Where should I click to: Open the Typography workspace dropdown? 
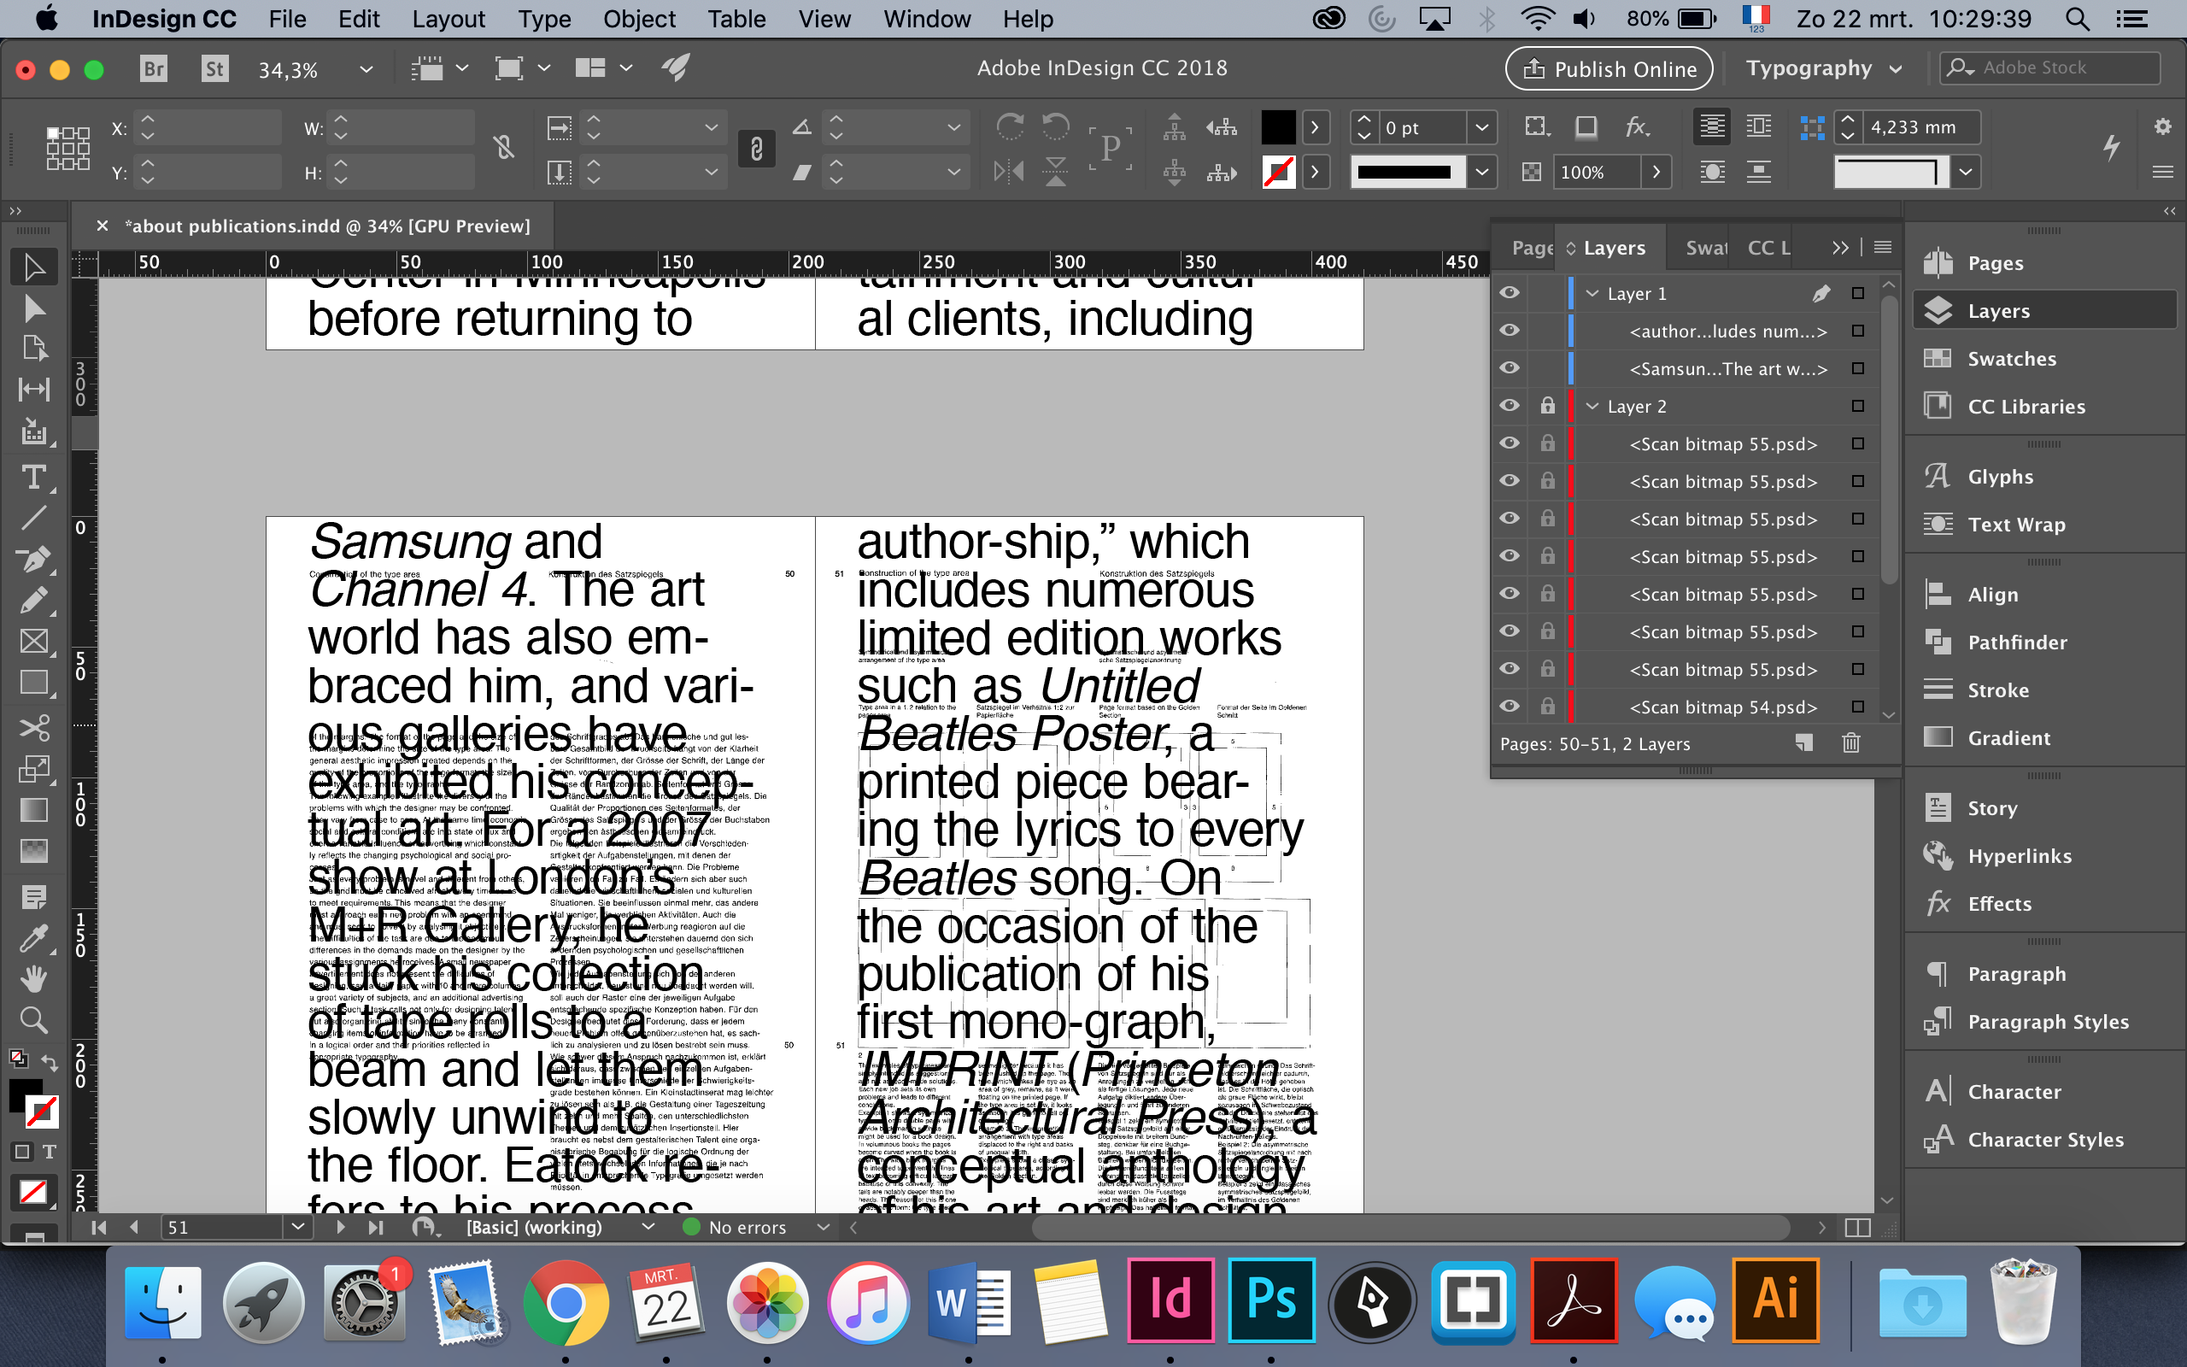click(x=1823, y=67)
